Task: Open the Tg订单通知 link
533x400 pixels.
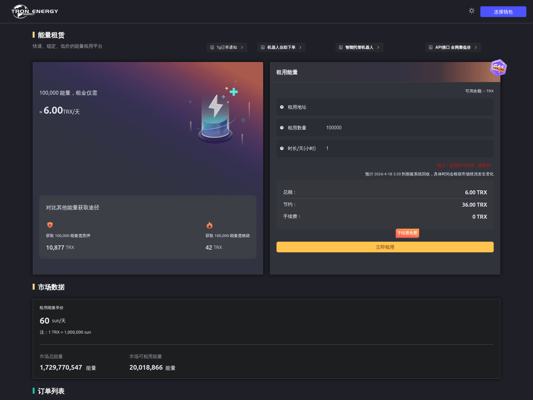Action: click(227, 47)
